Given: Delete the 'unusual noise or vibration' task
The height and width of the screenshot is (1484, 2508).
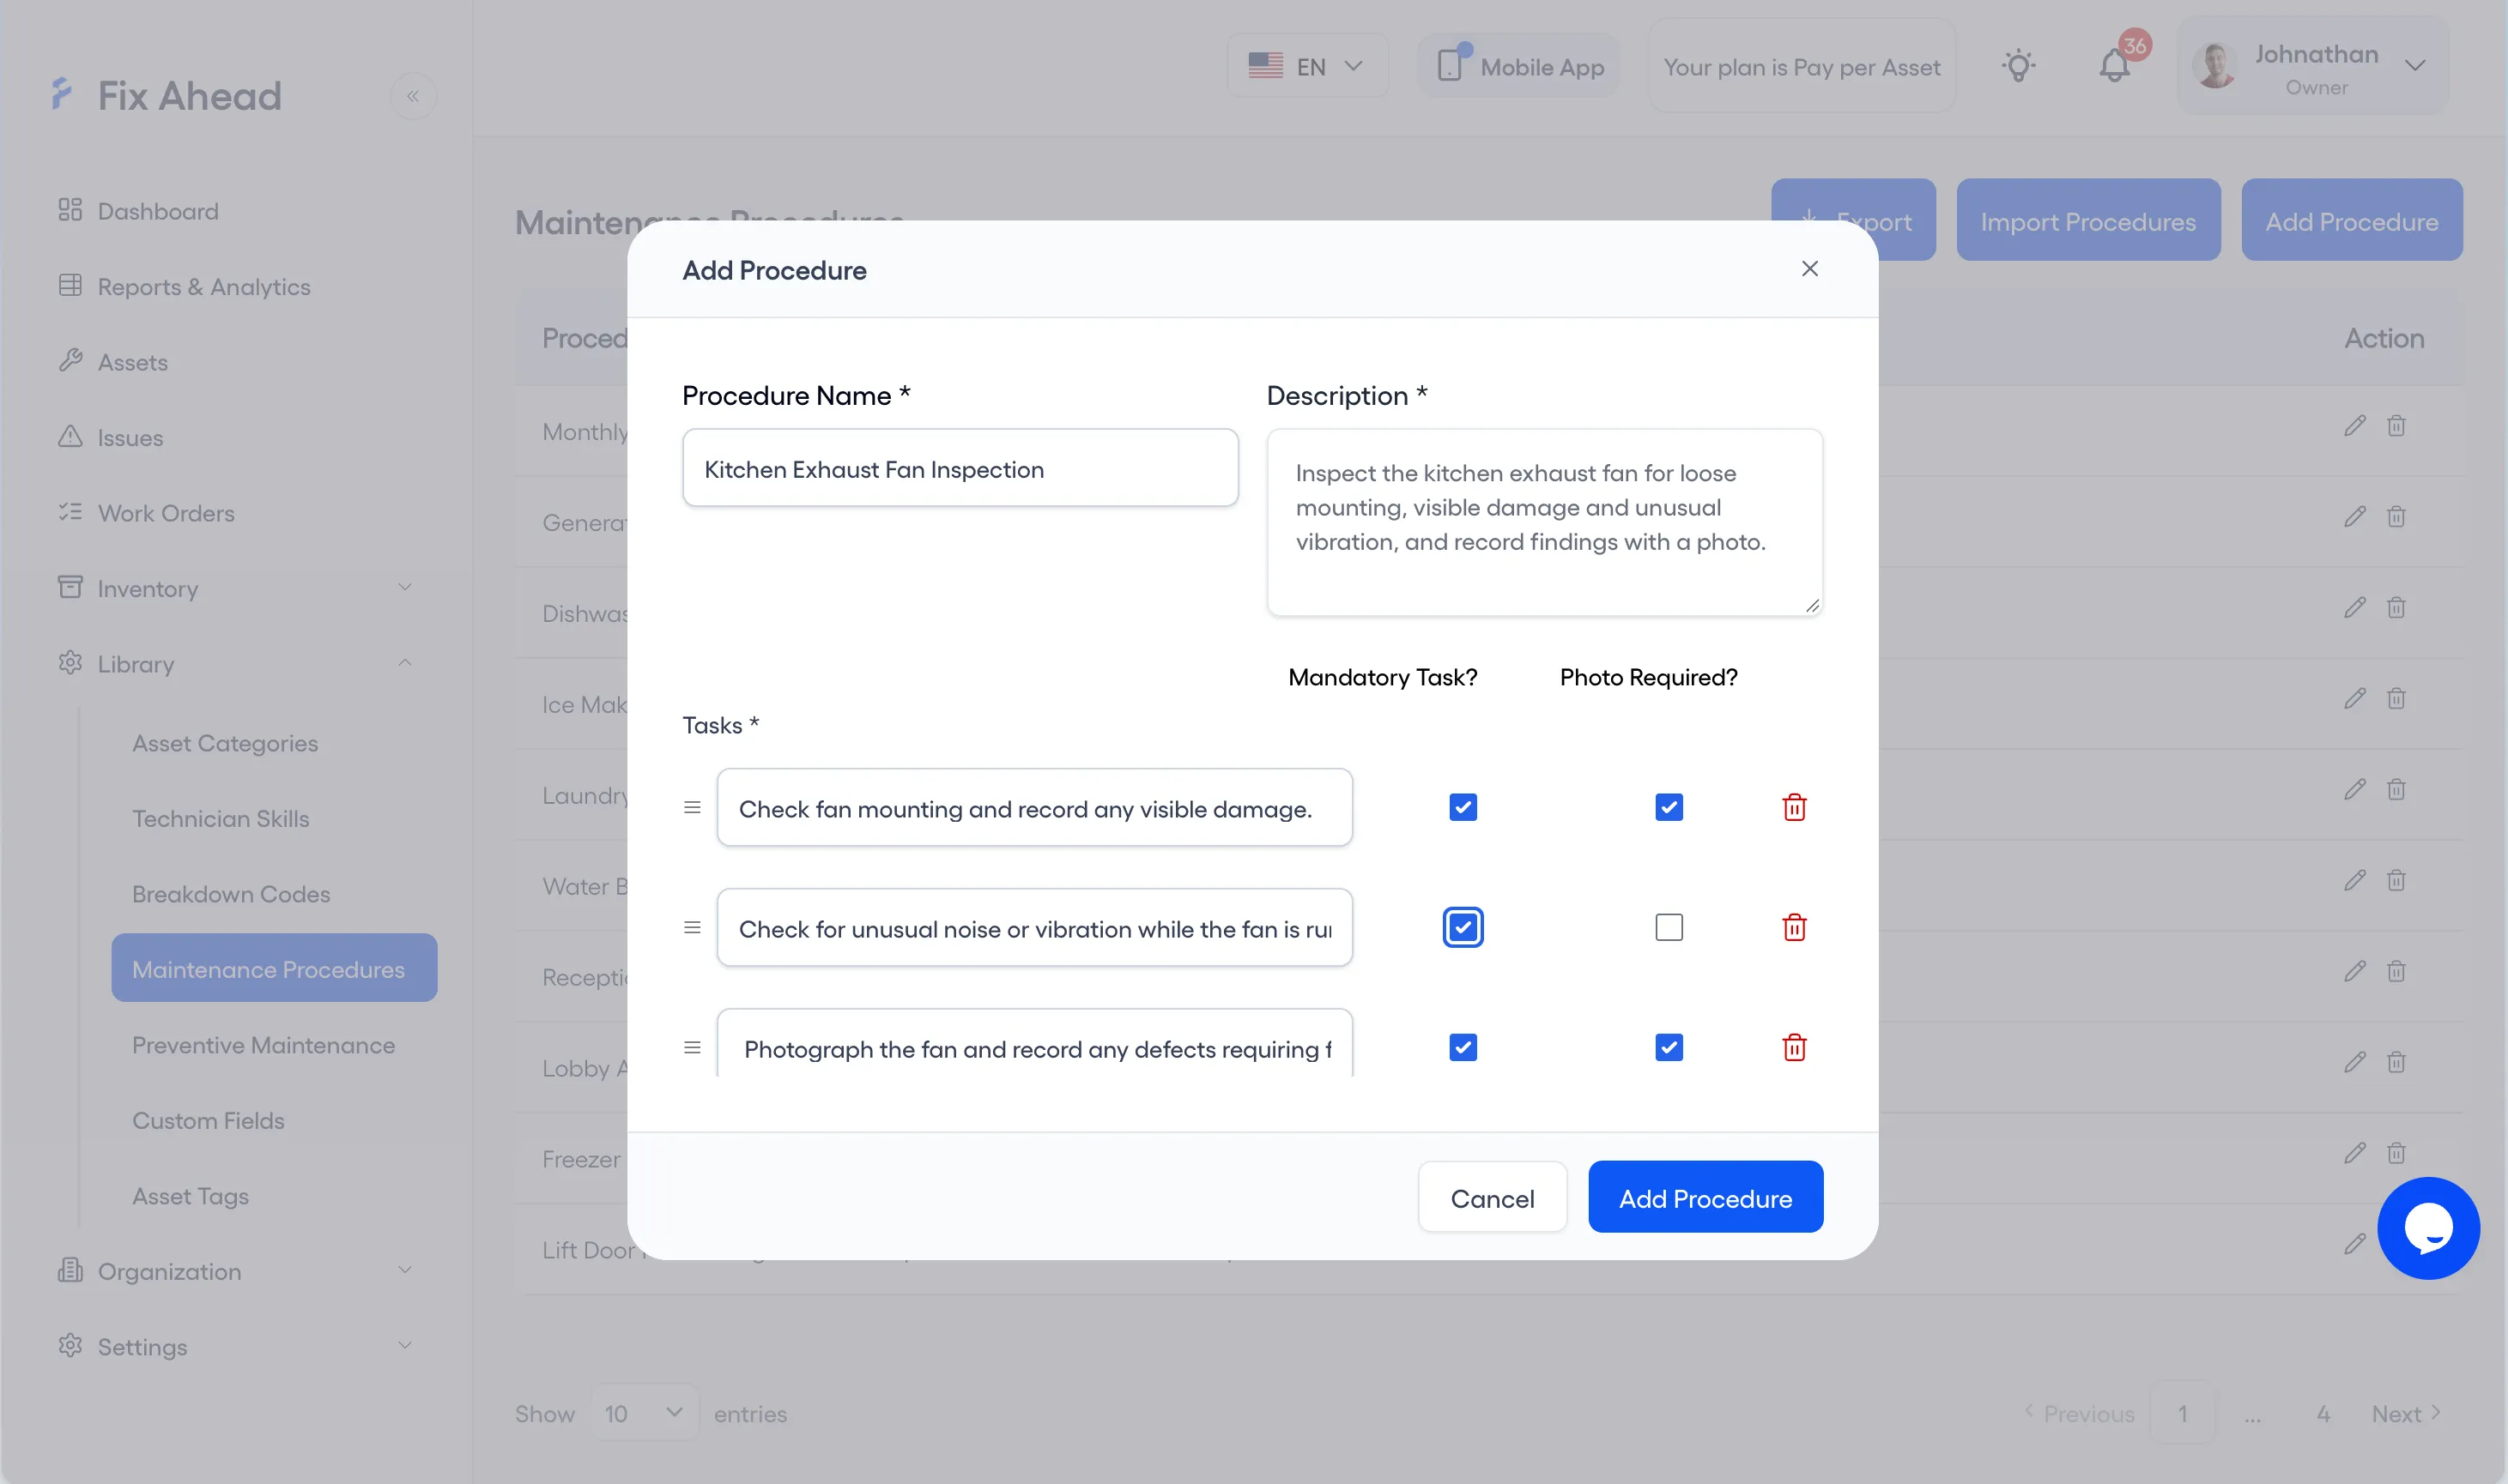Looking at the screenshot, I should (x=1794, y=927).
